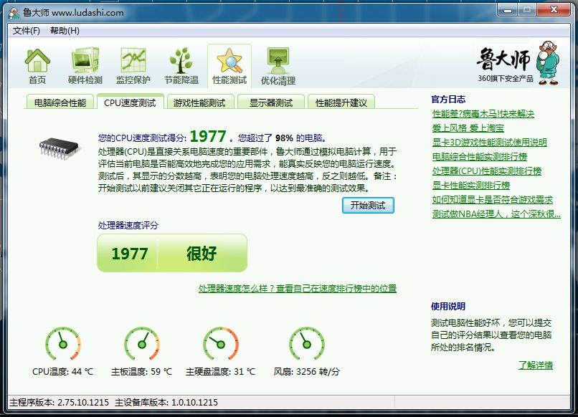
Task: Open the 了解详情 link
Action: pos(535,365)
